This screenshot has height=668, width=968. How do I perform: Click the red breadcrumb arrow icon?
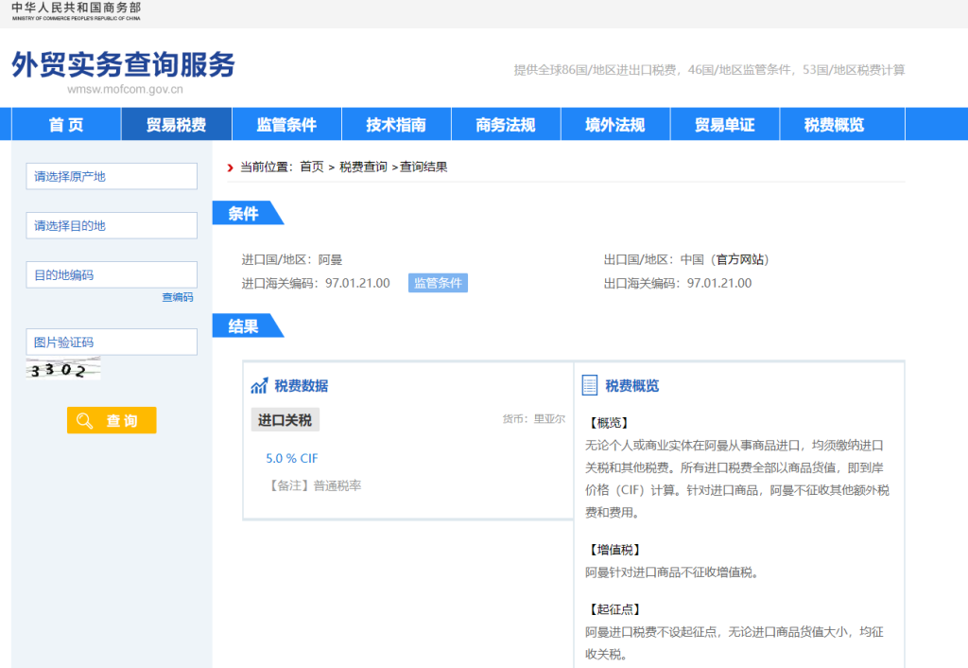pyautogui.click(x=231, y=167)
